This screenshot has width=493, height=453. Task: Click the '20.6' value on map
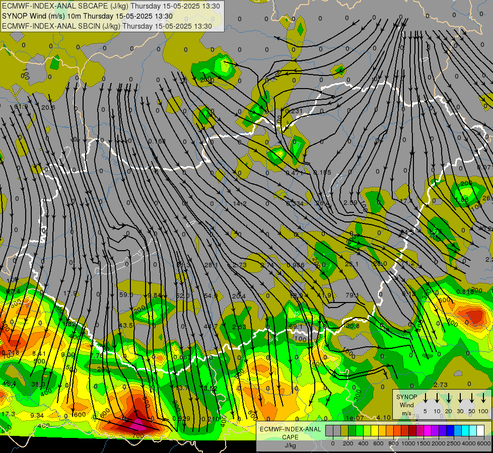click(48, 108)
